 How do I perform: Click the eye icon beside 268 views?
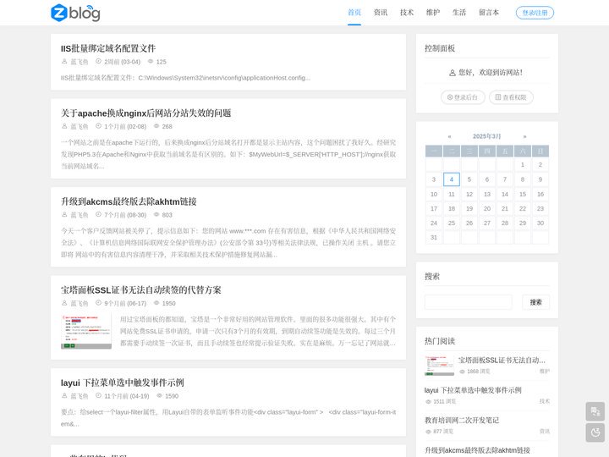(x=156, y=126)
